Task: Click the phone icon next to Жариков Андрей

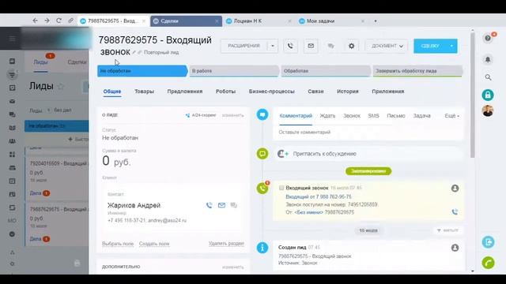Action: click(x=209, y=205)
